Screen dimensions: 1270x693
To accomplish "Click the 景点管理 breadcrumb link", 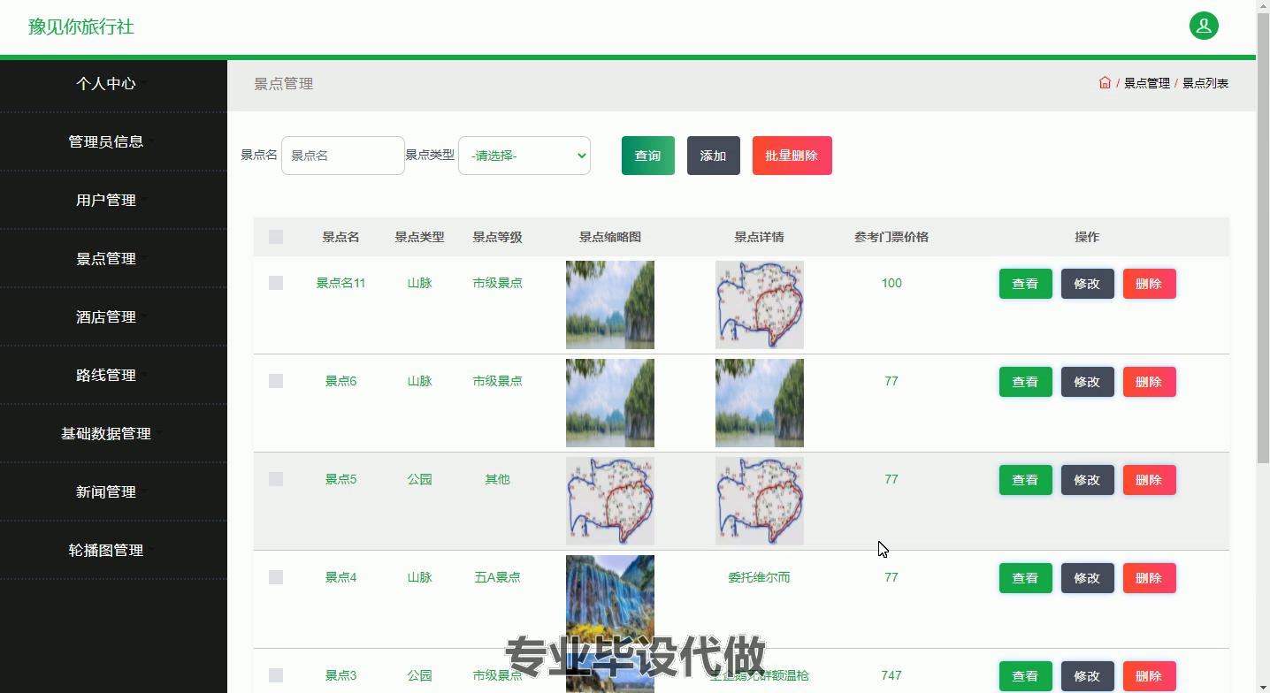I will pos(1147,83).
